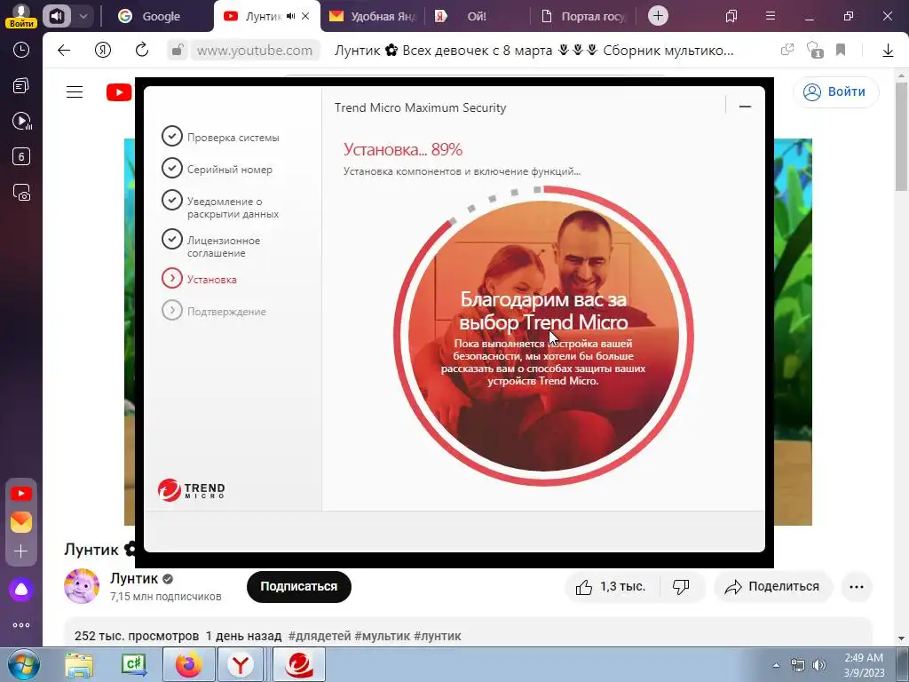
Task: Bookmark this page with the bookmark icon
Action: (x=841, y=51)
